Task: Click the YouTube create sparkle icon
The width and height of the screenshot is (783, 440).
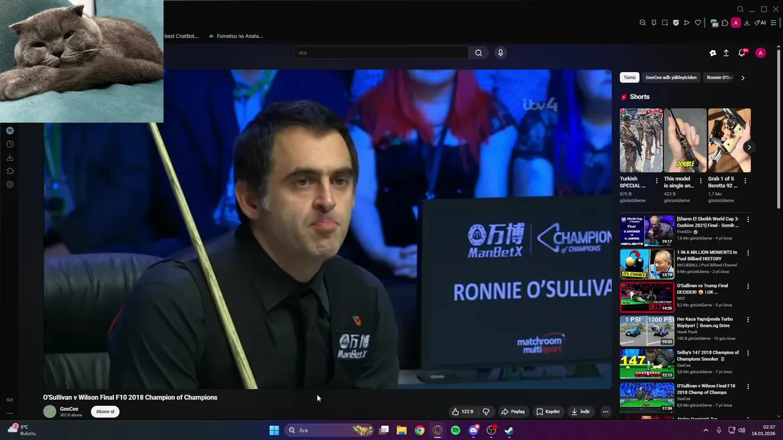Action: pos(713,53)
